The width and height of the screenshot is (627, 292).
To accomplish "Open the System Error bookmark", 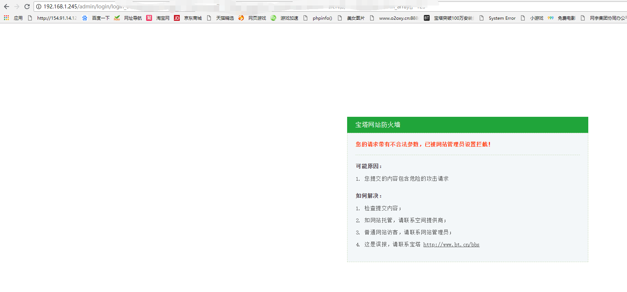I will [502, 18].
